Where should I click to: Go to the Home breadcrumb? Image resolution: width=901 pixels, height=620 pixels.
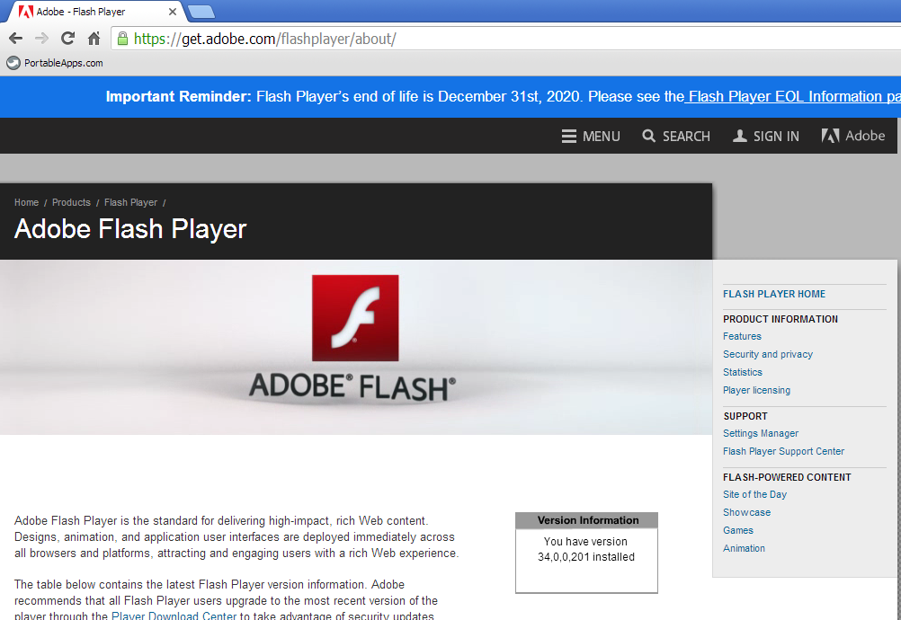click(x=26, y=203)
